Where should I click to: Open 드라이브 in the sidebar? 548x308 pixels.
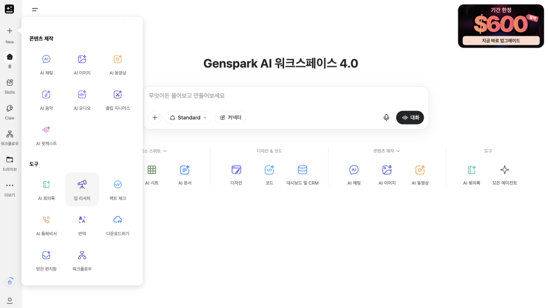pyautogui.click(x=10, y=164)
